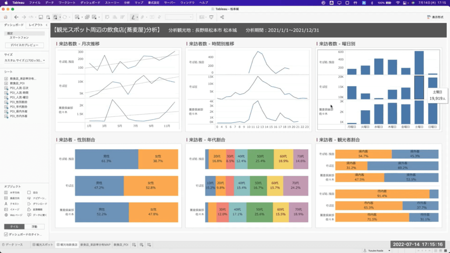The width and height of the screenshot is (450, 253).
Task: Open the カスタム サイズ dropdown
Action: coord(24,60)
